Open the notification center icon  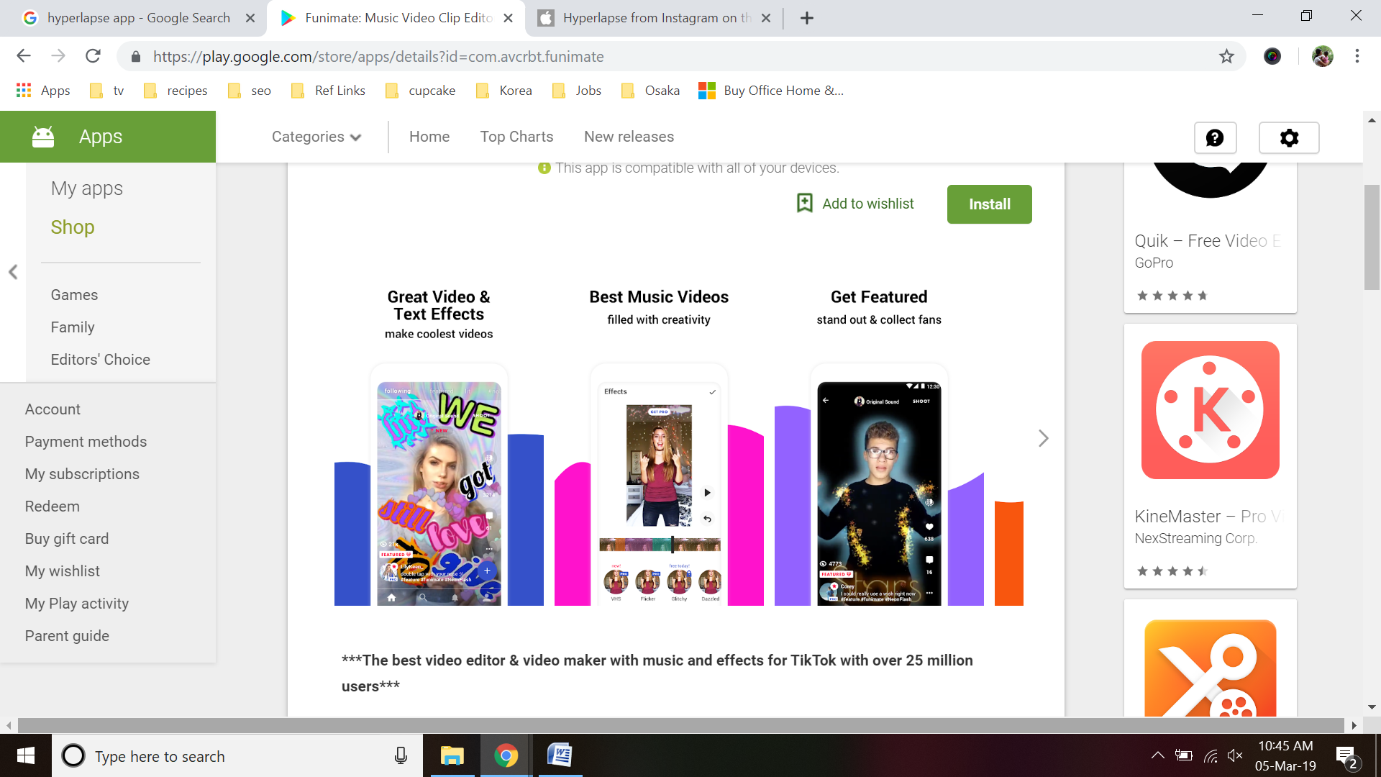tap(1346, 757)
